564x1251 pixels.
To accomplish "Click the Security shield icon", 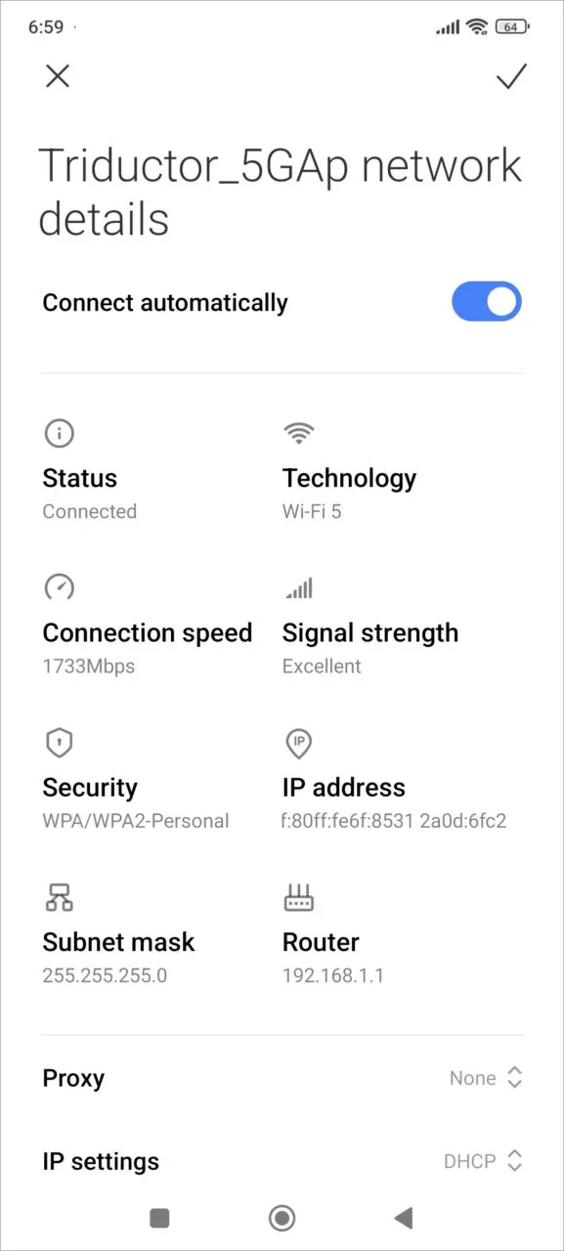I will [59, 743].
